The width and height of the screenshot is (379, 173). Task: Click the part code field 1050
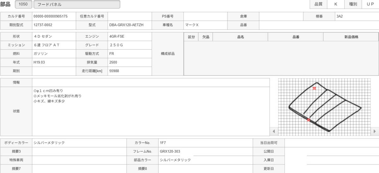(23, 4)
